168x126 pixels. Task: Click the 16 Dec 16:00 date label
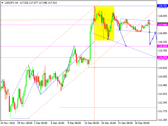click(108, 123)
